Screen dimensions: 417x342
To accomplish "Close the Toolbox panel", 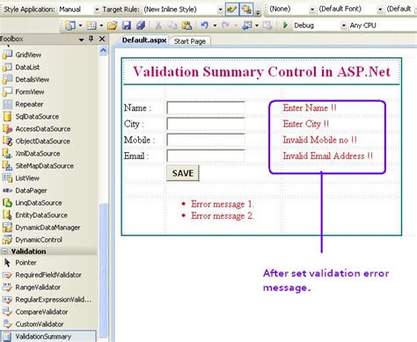I will click(x=102, y=39).
